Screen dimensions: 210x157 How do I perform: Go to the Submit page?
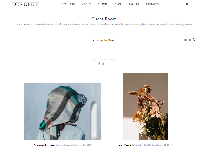(103, 4)
